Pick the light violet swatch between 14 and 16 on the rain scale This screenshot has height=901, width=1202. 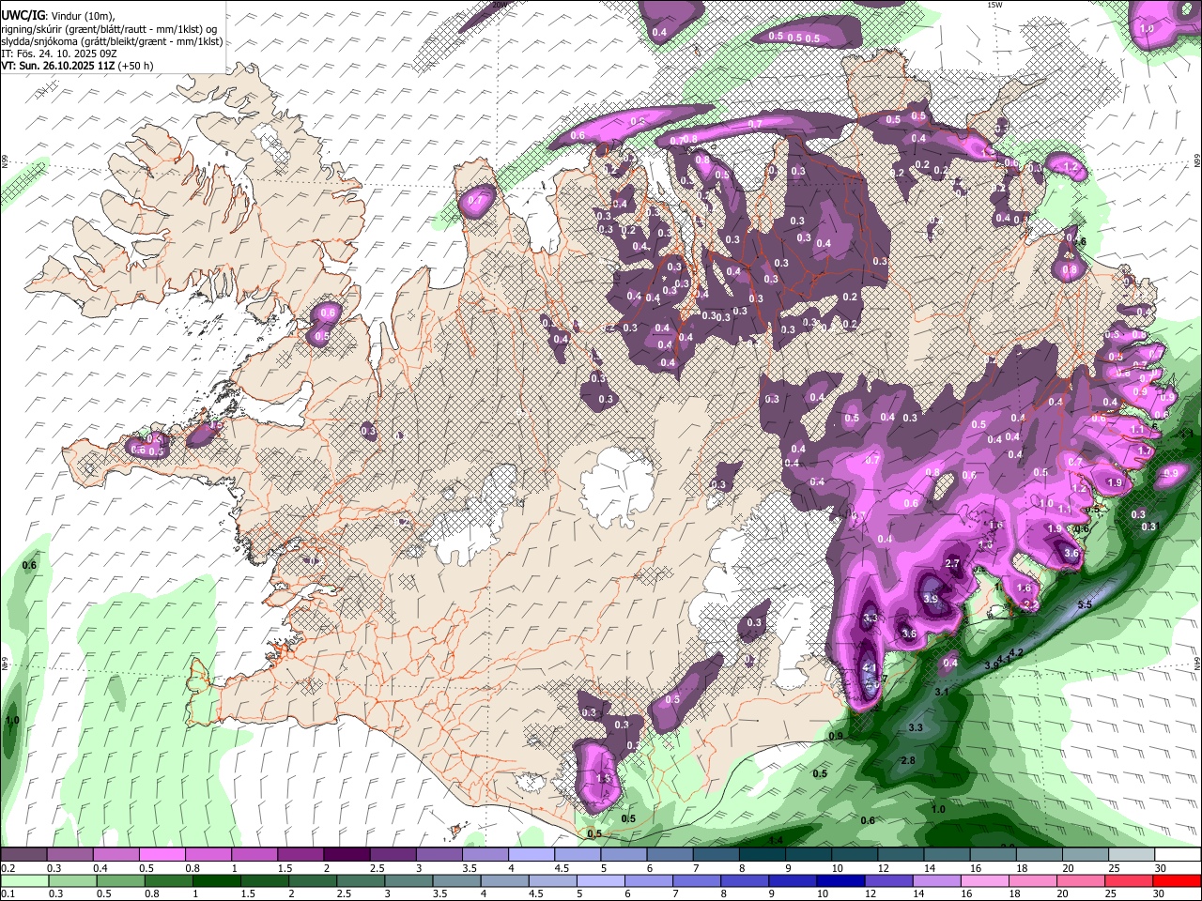(x=938, y=880)
